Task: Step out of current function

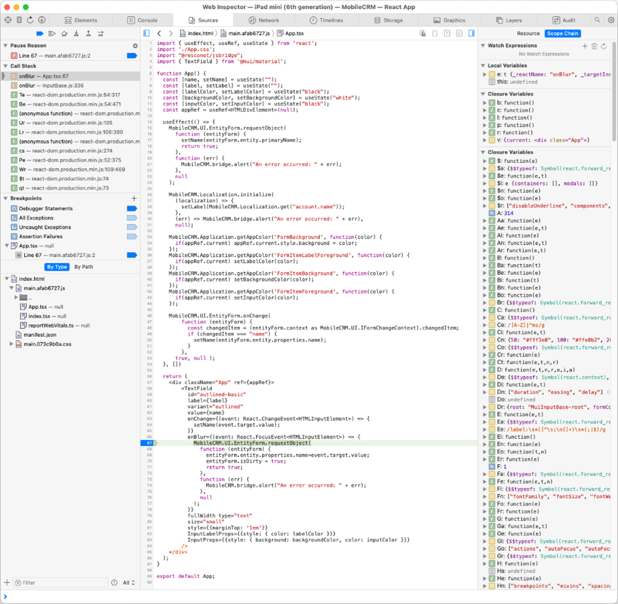Action: (88, 33)
